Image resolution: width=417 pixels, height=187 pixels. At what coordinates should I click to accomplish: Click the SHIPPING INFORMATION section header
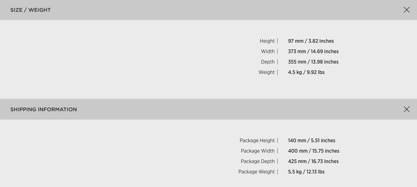pyautogui.click(x=44, y=109)
